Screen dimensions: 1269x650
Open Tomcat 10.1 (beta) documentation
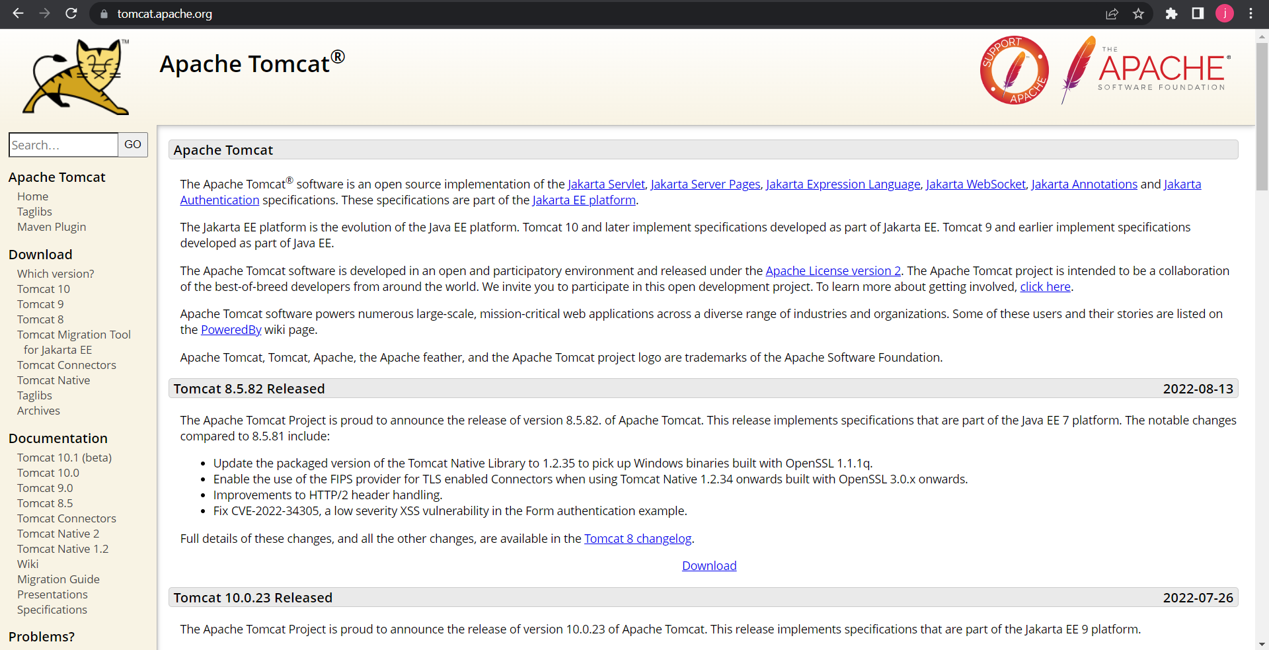pos(64,457)
